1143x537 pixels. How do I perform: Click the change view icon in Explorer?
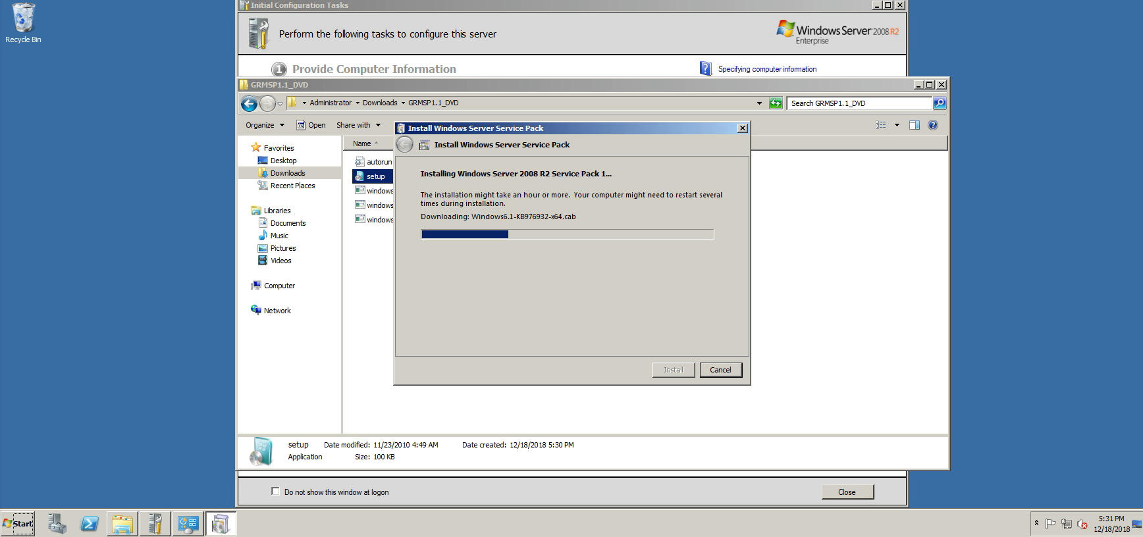coord(881,125)
